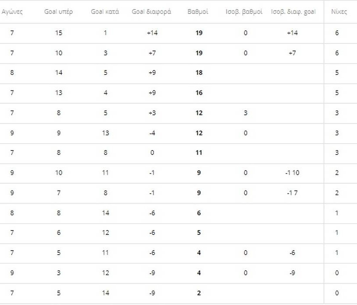Click the -4 goal difference cell

tap(152, 133)
